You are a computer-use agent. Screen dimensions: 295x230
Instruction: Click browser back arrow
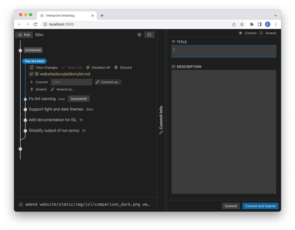pos(19,24)
